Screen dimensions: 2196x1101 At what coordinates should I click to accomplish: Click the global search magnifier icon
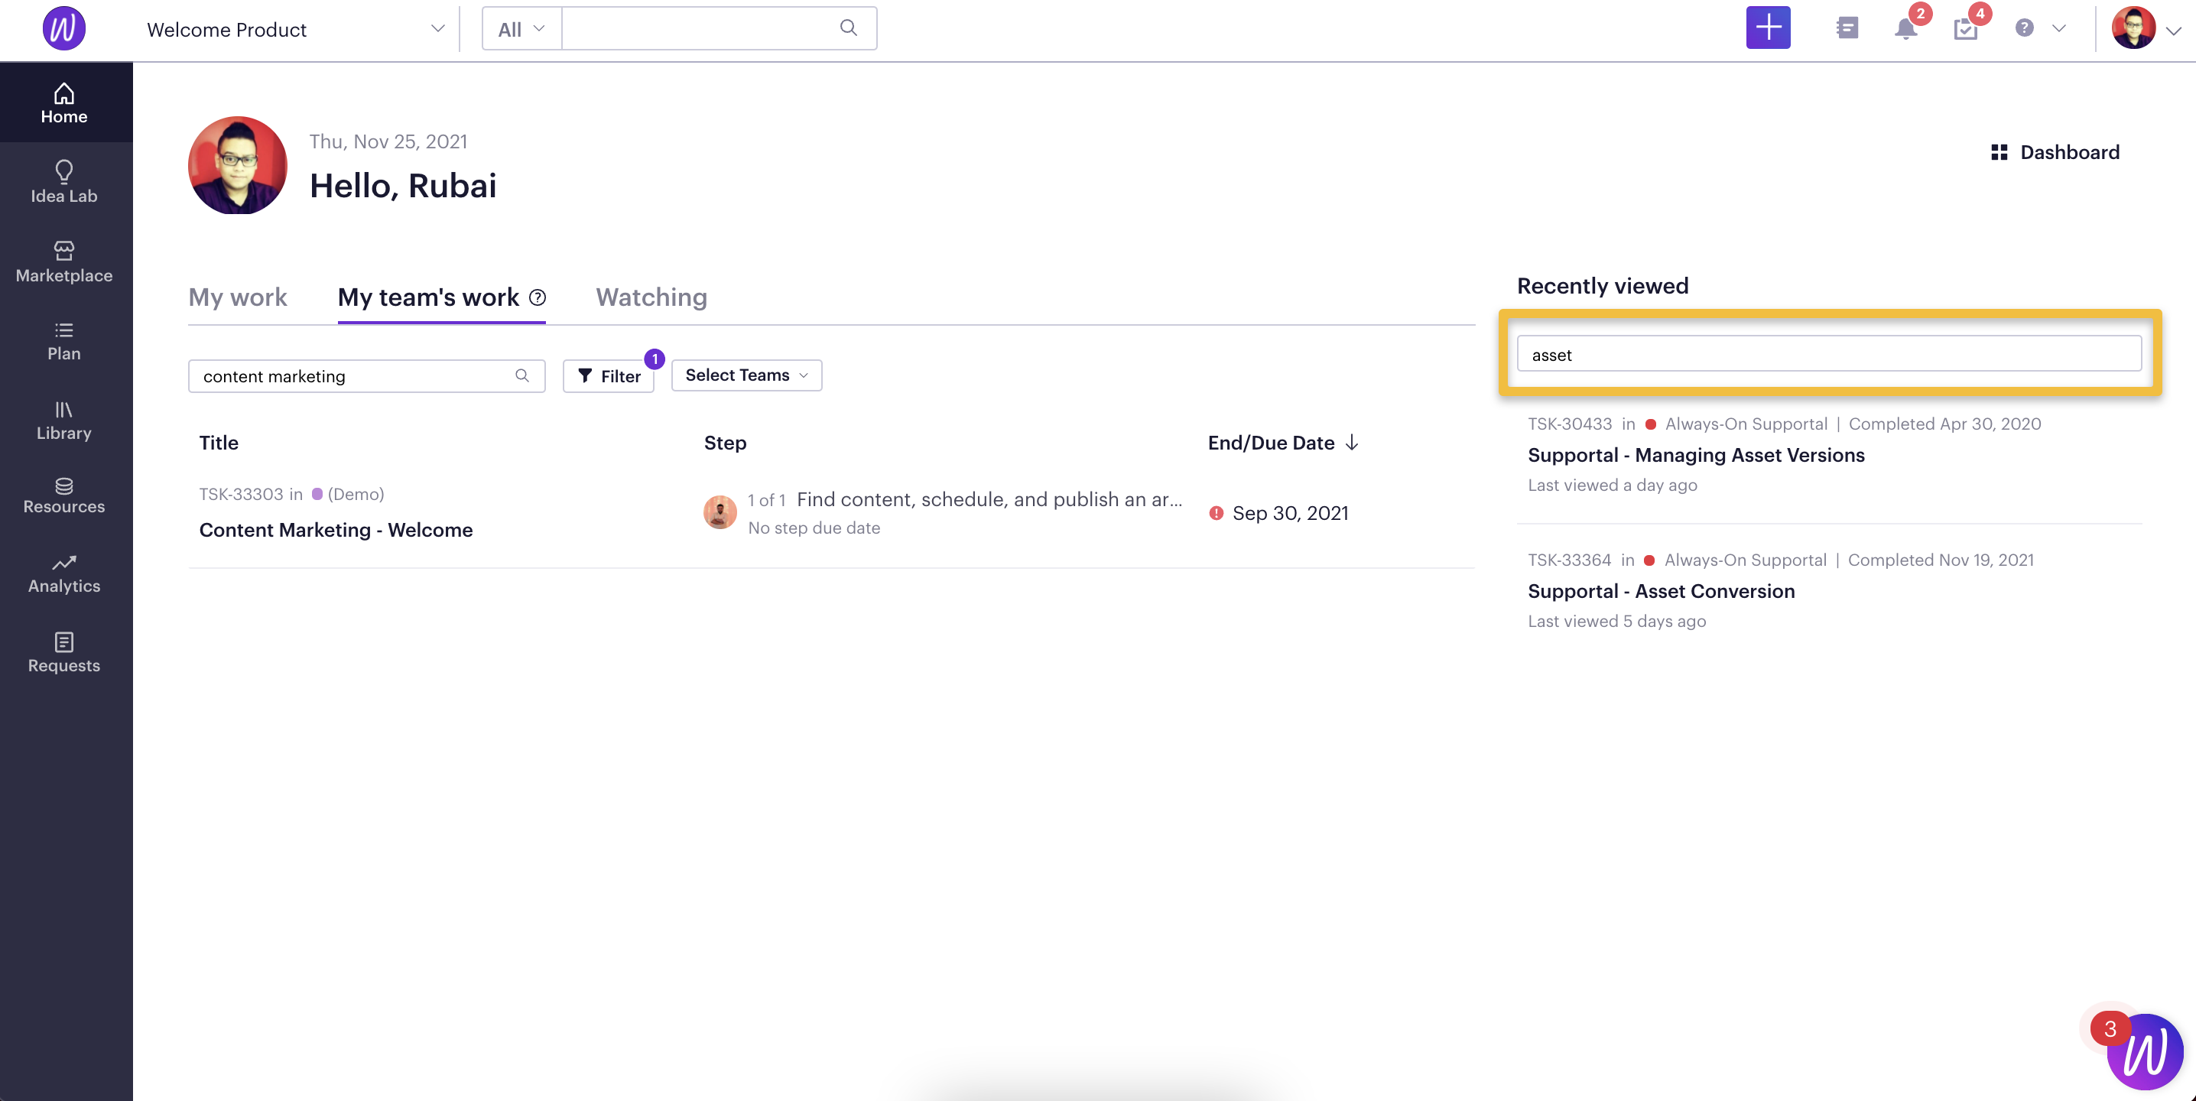(x=848, y=28)
